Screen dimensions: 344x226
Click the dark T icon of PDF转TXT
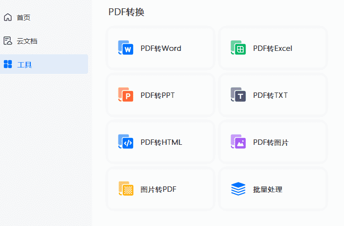238,94
